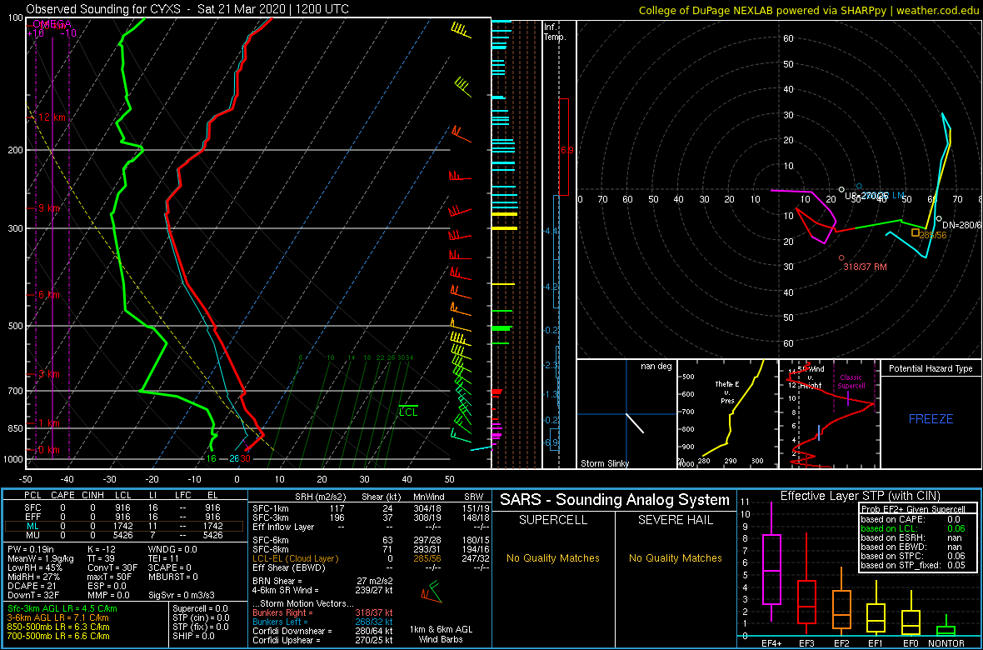983x650 pixels.
Task: Click the Effective Layer STP (with CIN) title
Action: click(860, 497)
